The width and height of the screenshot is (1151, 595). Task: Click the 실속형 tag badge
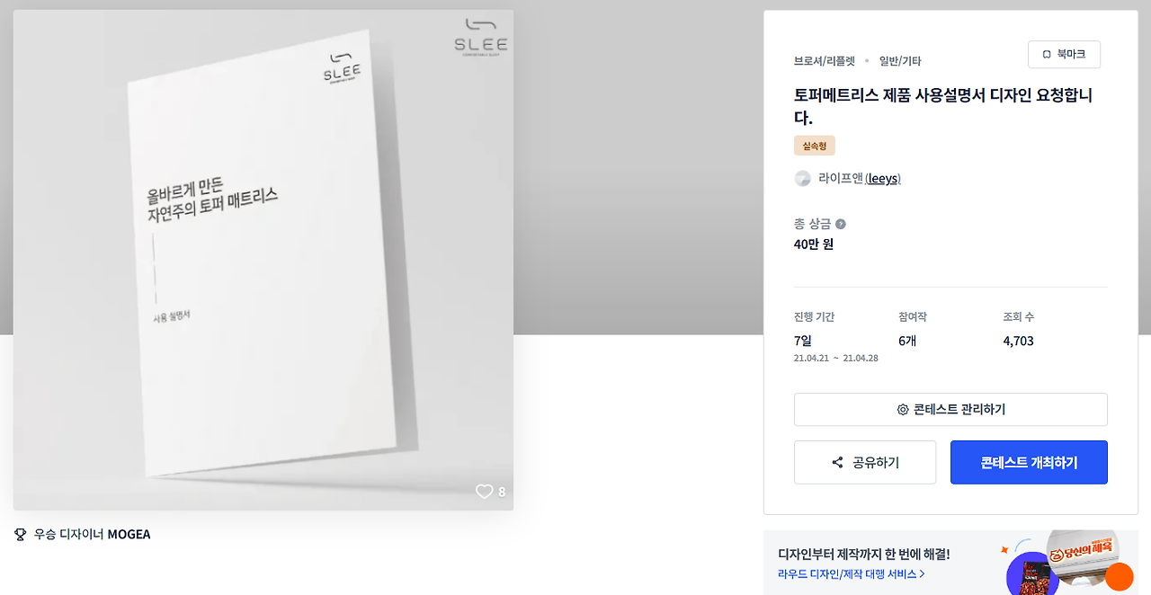[815, 146]
